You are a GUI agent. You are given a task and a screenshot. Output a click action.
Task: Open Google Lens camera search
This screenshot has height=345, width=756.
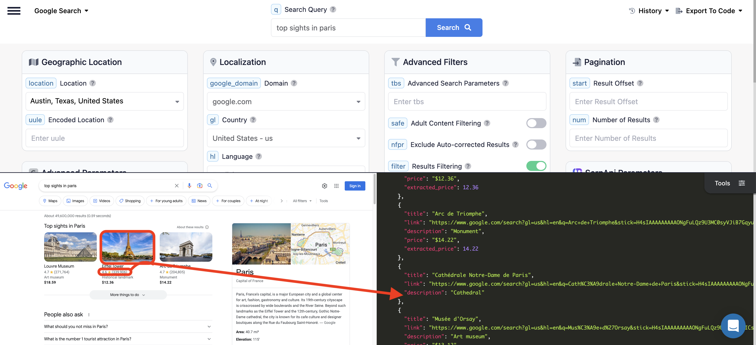[x=200, y=185]
